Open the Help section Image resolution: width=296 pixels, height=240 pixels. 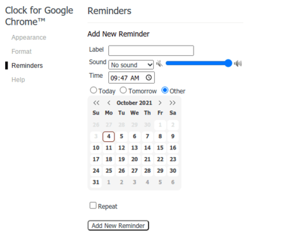pyautogui.click(x=18, y=80)
